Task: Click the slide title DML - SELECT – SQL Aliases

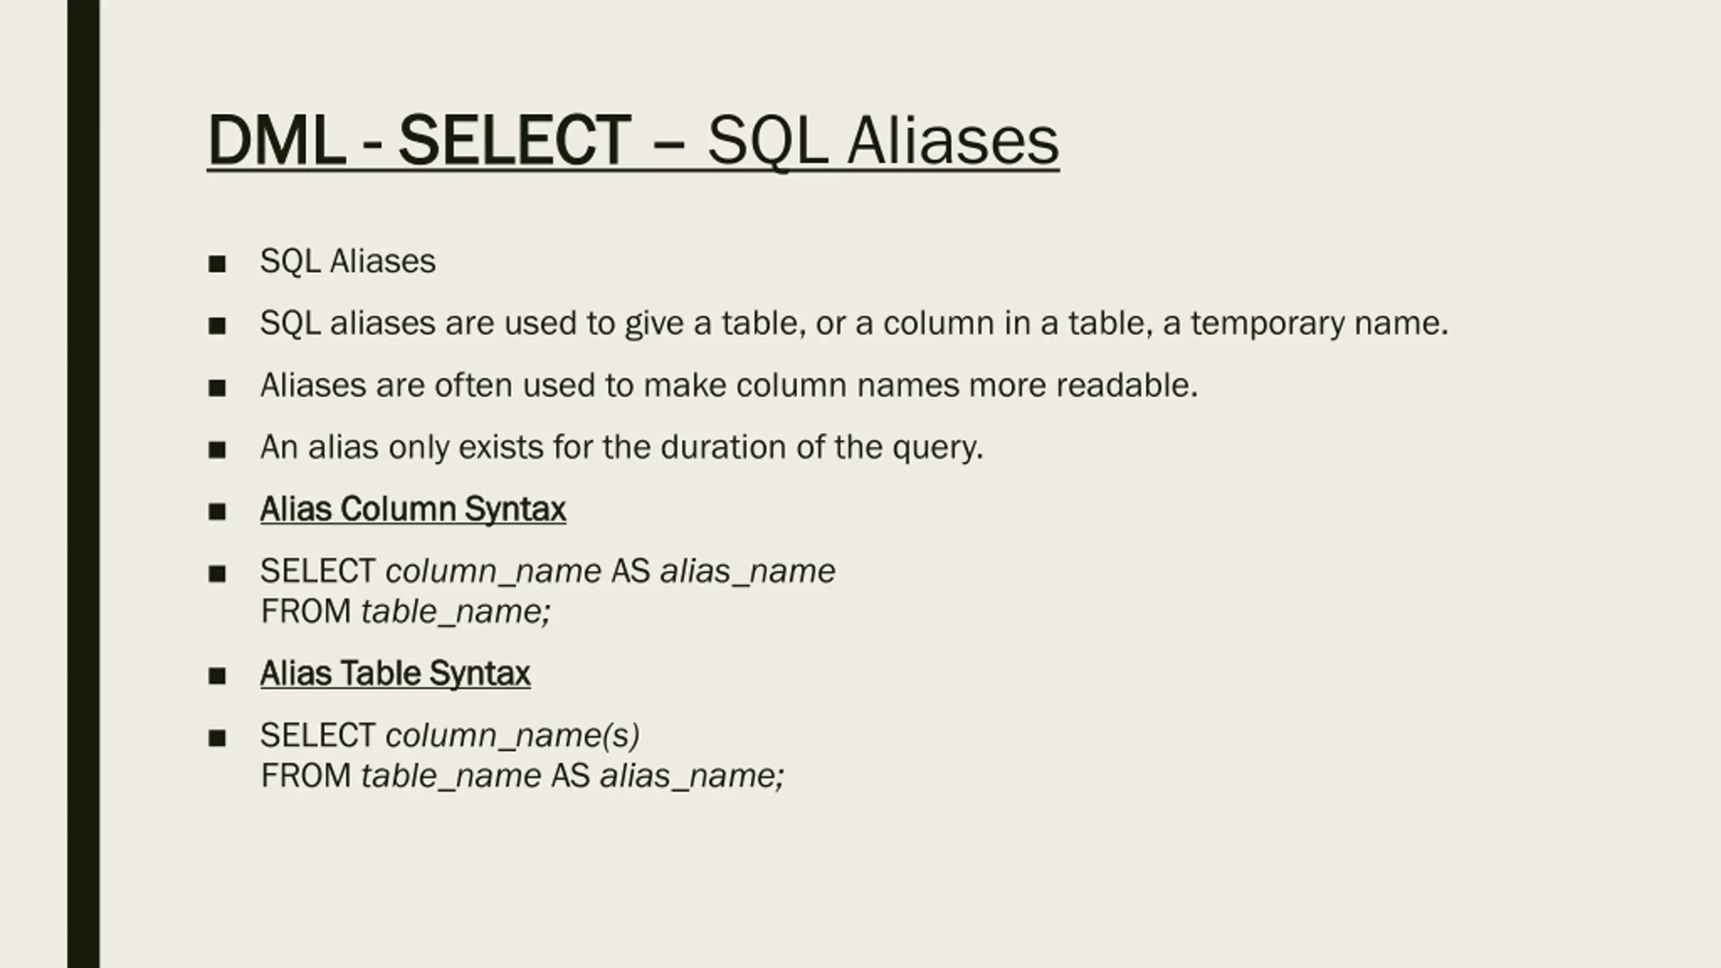Action: (x=633, y=140)
